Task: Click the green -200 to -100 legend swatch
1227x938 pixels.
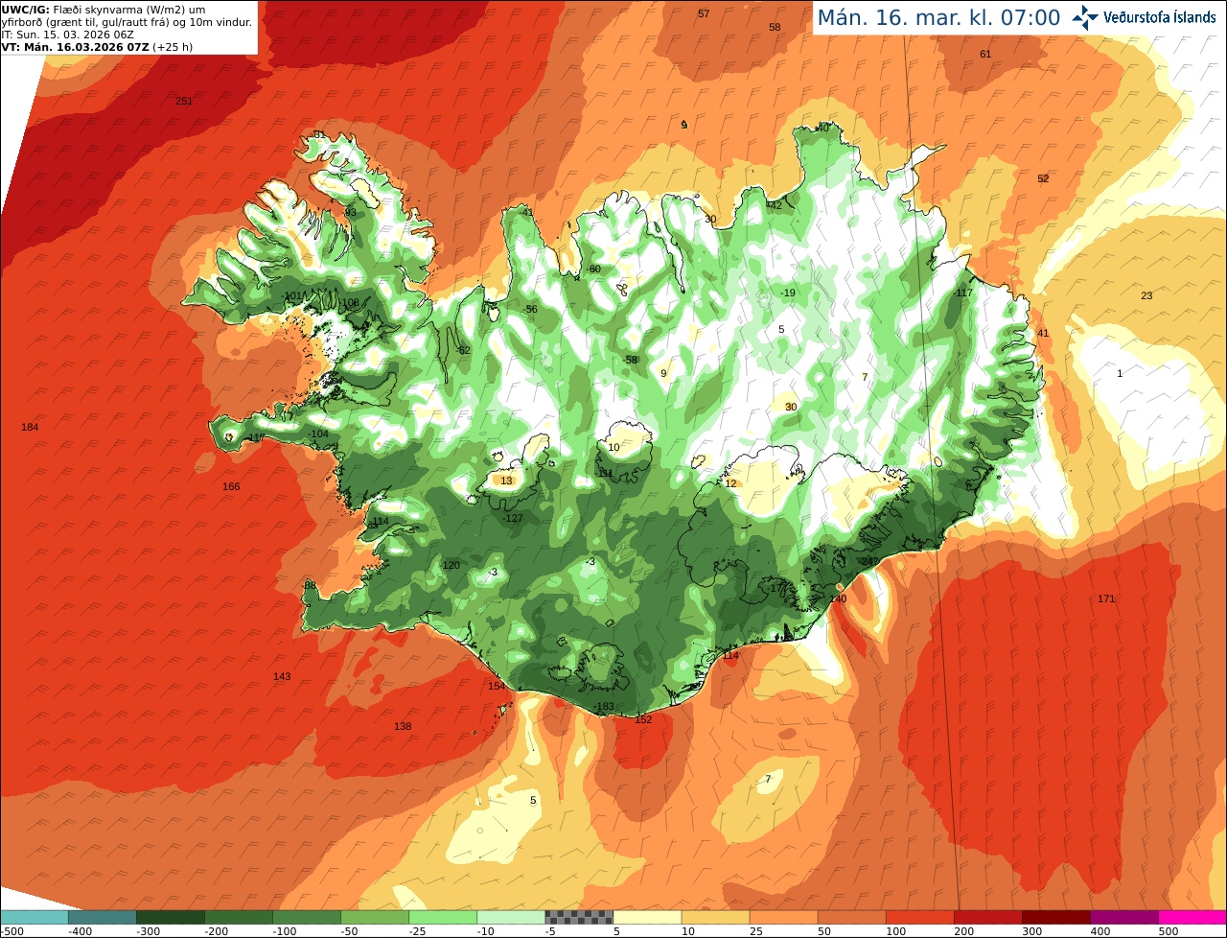Action: pos(239,918)
